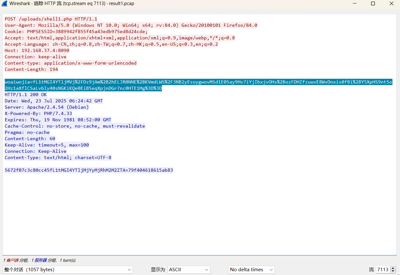Click the response Connection: Keep-Alive line
Viewport: 400px width, 275px height.
pos(36,151)
